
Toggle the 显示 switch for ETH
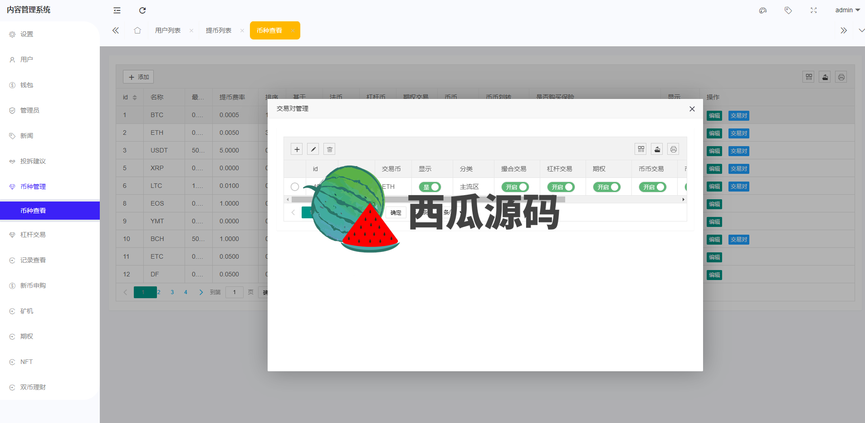tap(430, 187)
